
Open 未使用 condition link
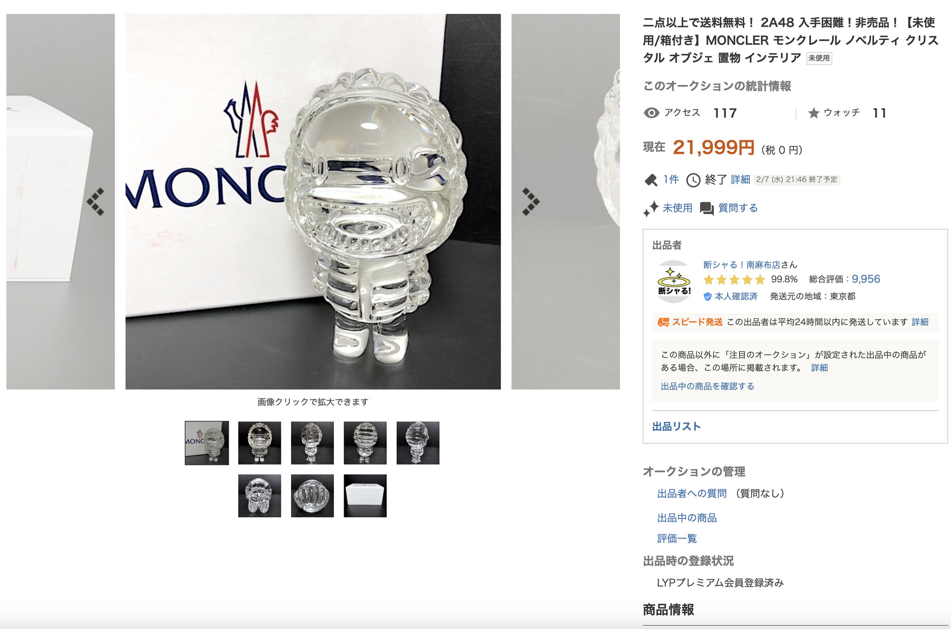click(x=677, y=208)
